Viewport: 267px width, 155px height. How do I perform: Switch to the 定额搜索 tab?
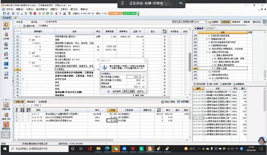(210, 29)
